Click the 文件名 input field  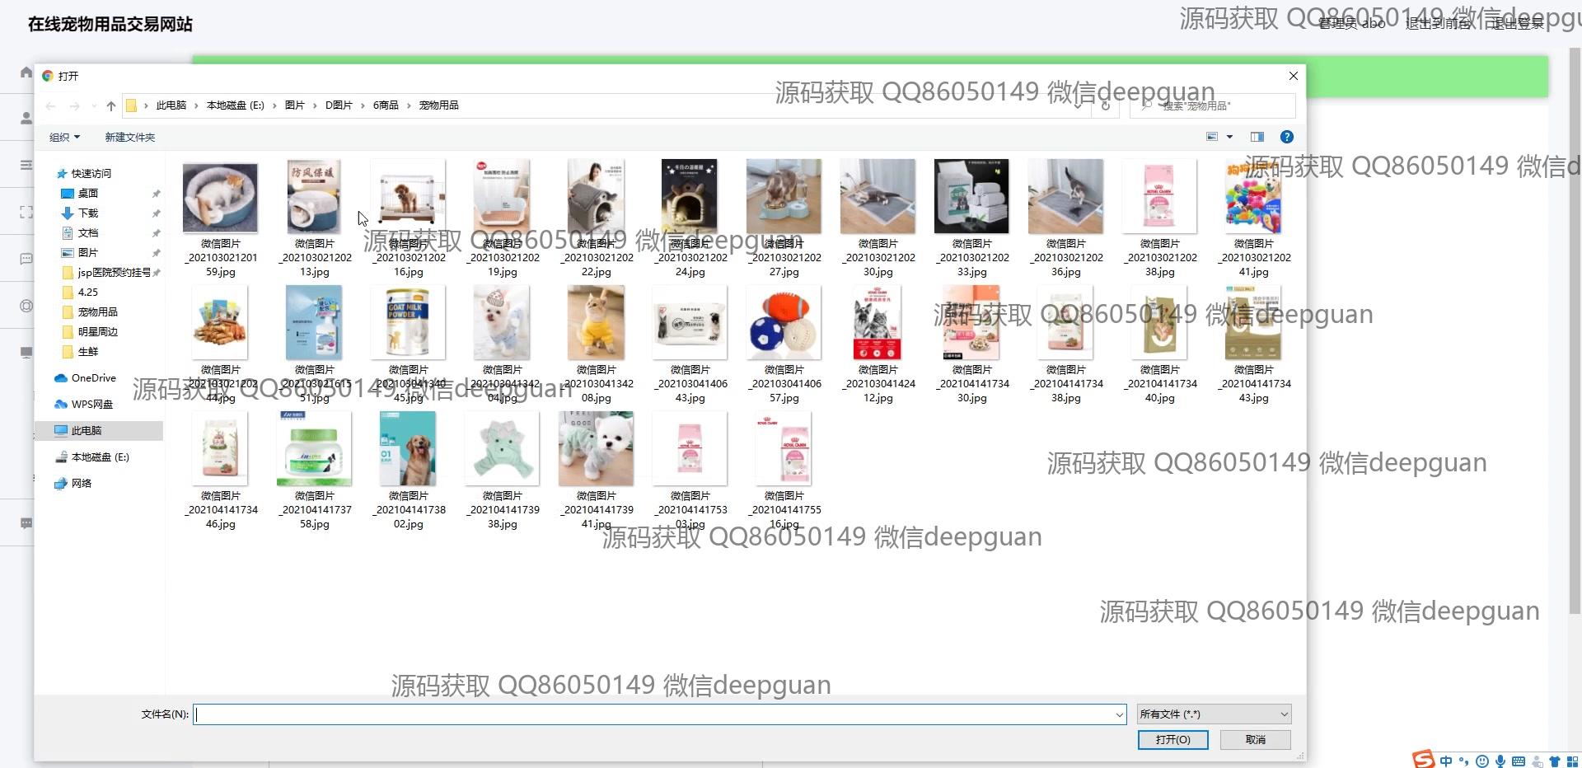(x=651, y=714)
